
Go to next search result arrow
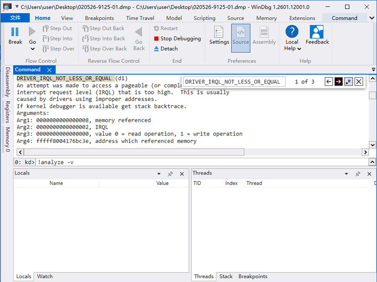click(338, 82)
